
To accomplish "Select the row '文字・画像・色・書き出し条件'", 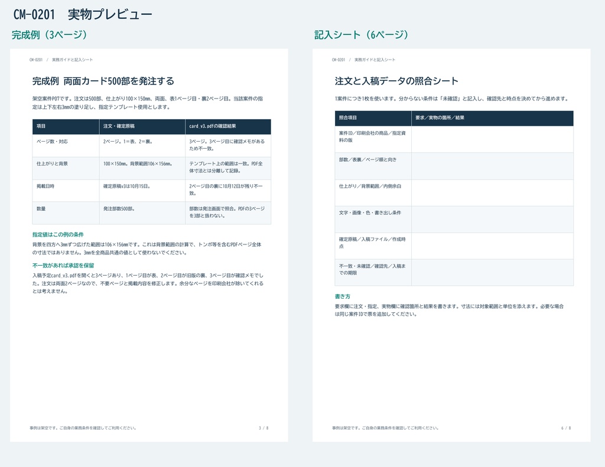I will [x=454, y=219].
